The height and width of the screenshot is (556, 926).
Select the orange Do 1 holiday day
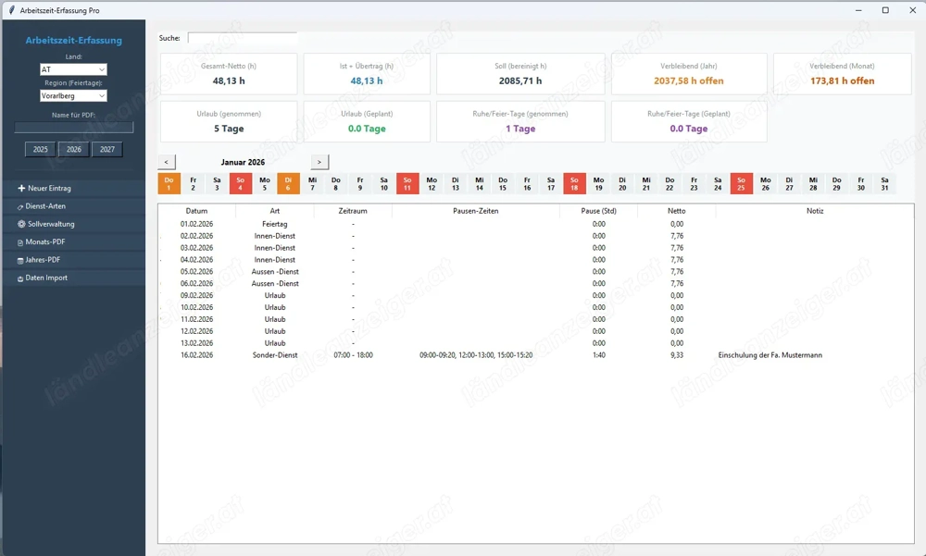point(169,184)
